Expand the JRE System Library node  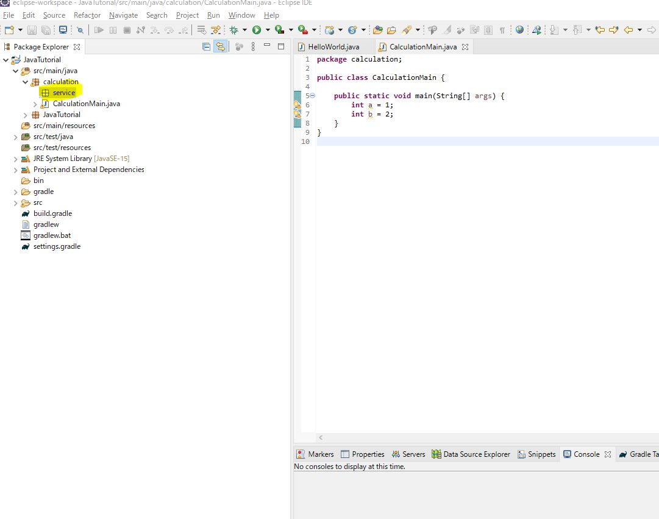[15, 159]
